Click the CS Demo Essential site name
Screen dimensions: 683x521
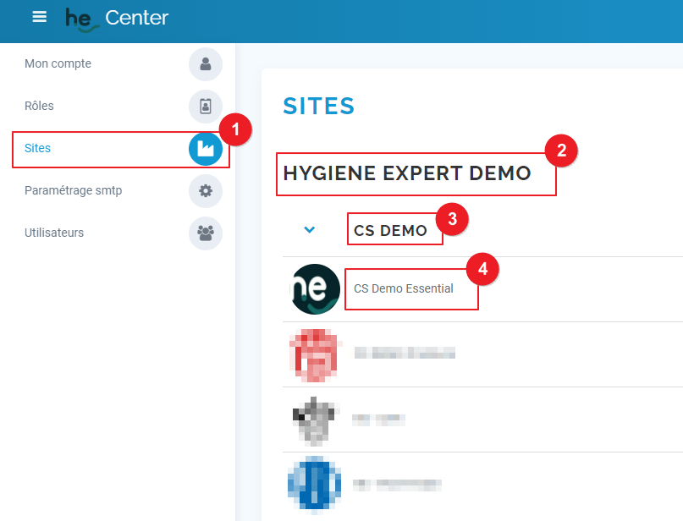(404, 289)
